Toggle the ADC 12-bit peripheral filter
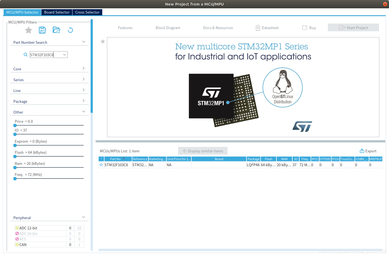This screenshot has width=389, height=256. click(17, 228)
